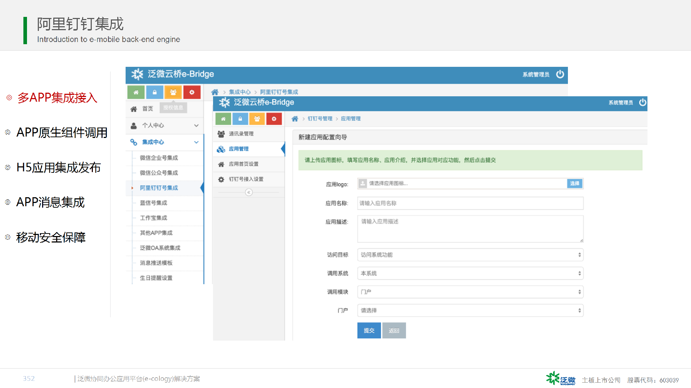Click home breadcrumb icon before 钉钉号管理
Viewport: 691px width, 388px height.
[x=295, y=119]
